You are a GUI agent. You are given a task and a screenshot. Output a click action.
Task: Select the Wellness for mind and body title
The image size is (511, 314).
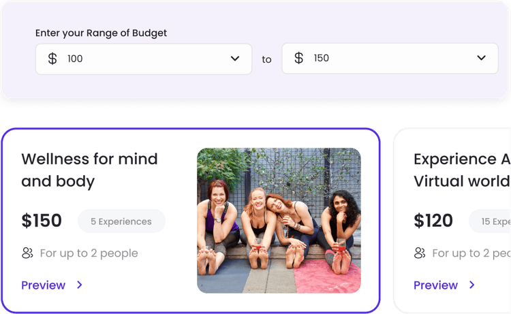tap(90, 170)
